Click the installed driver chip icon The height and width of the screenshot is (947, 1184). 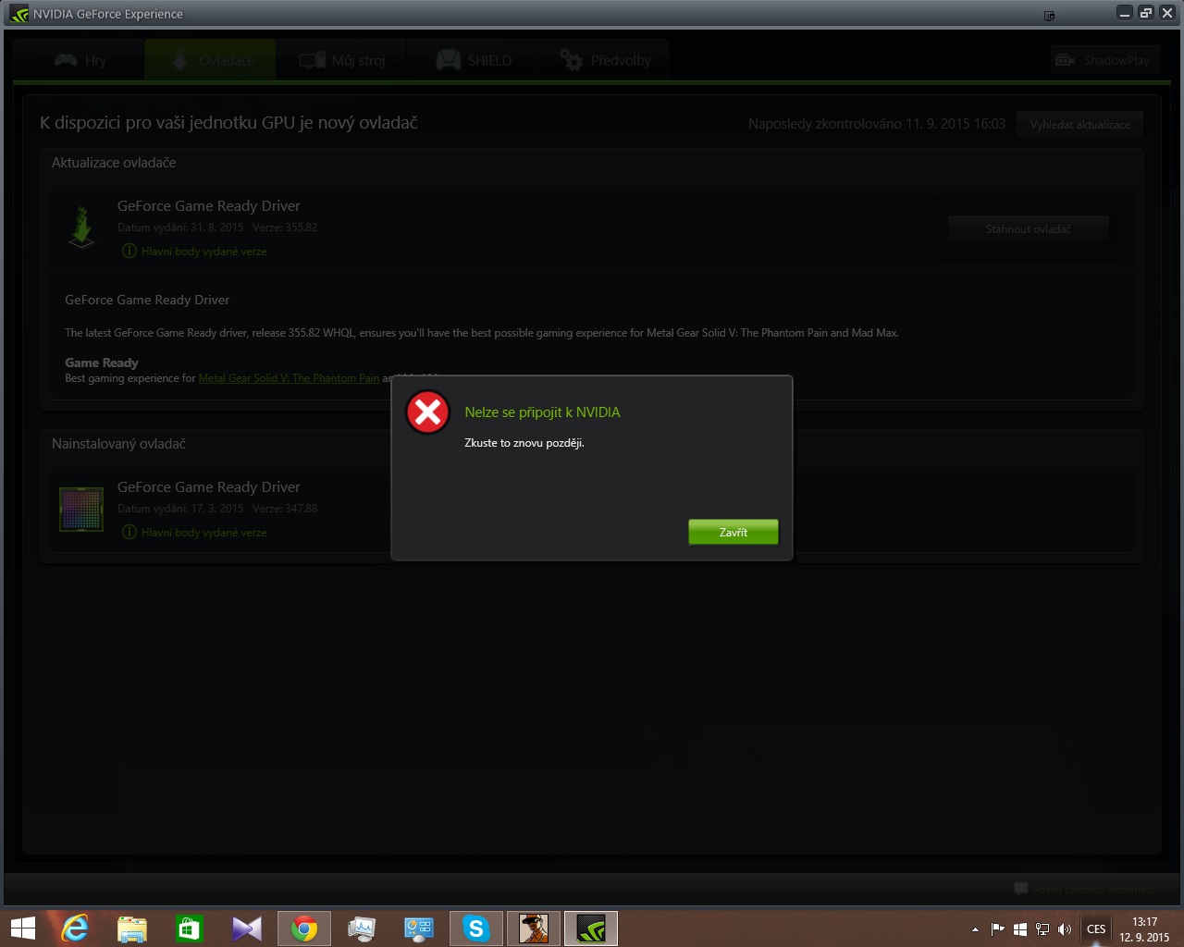click(x=81, y=509)
